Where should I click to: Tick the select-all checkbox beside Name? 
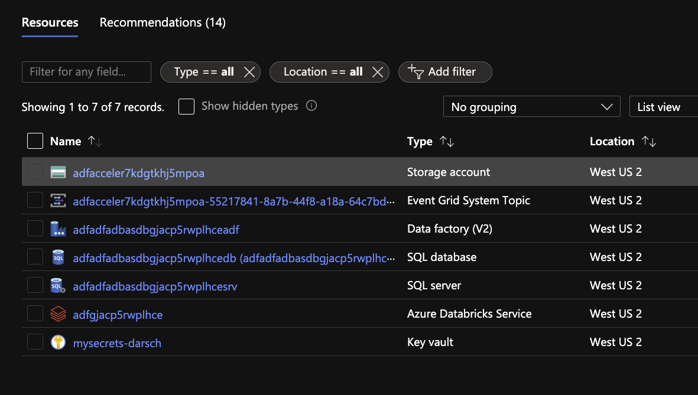pos(35,141)
